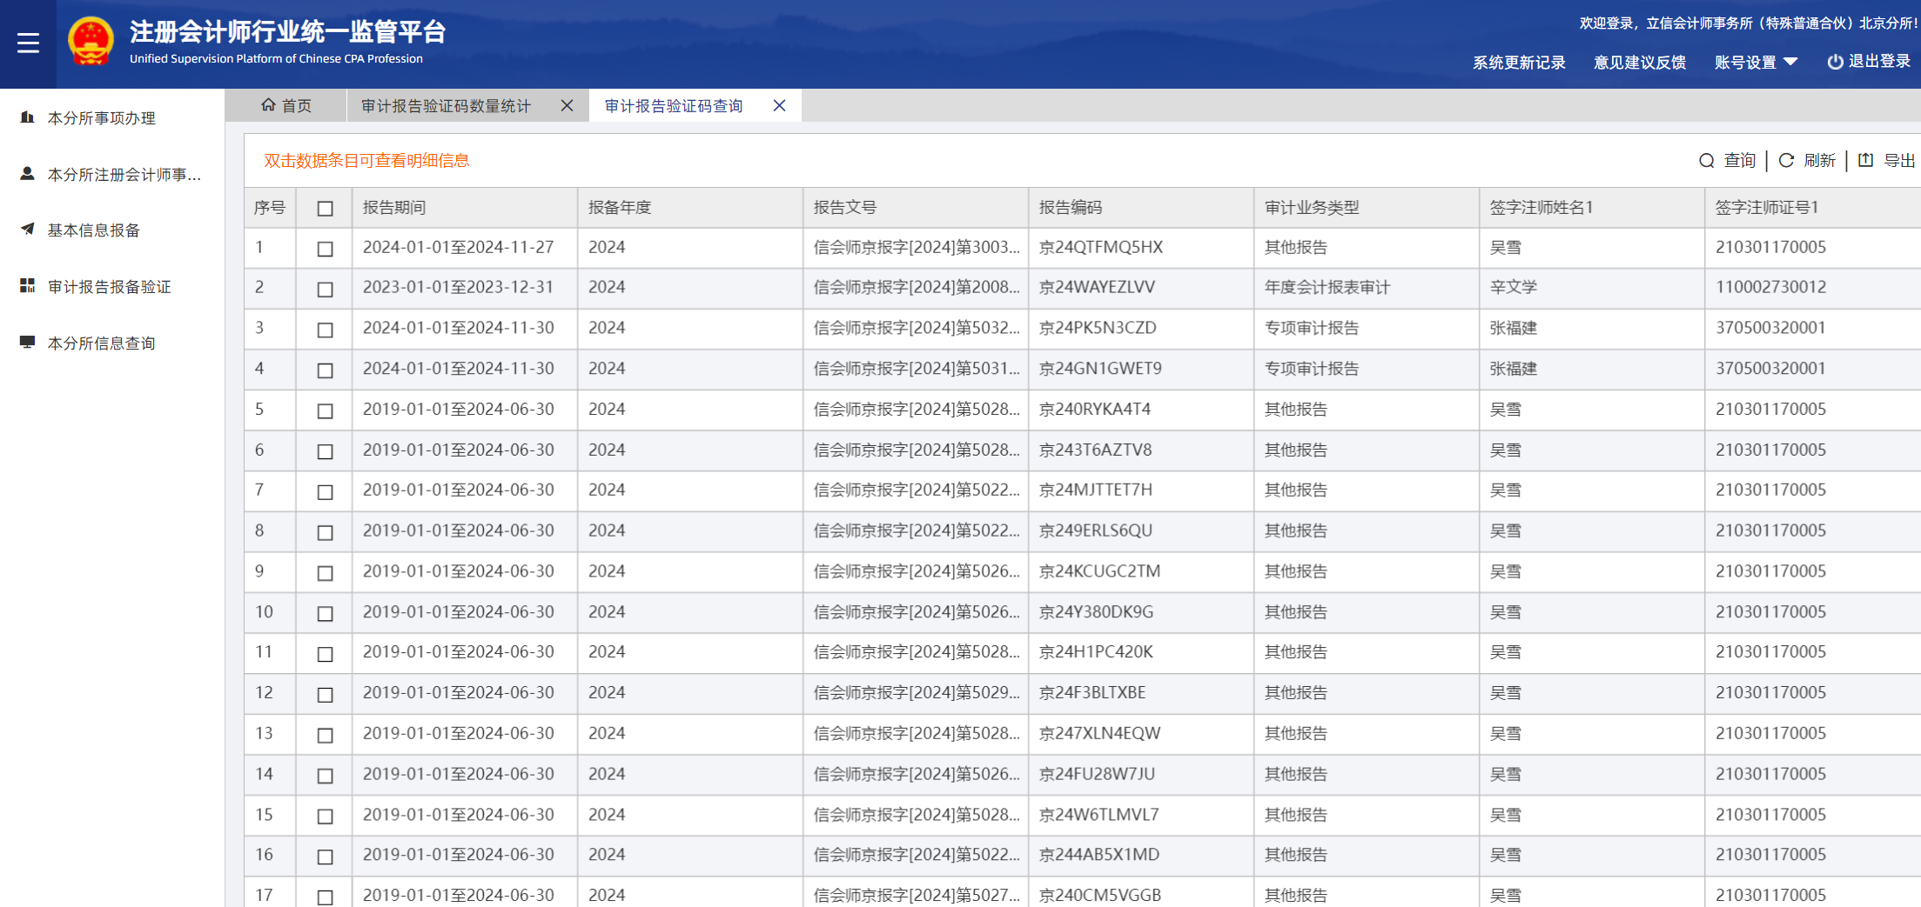Screen dimensions: 1921x907
Task: Switch to the 审计报告验证码数量统计 tab
Action: [446, 106]
